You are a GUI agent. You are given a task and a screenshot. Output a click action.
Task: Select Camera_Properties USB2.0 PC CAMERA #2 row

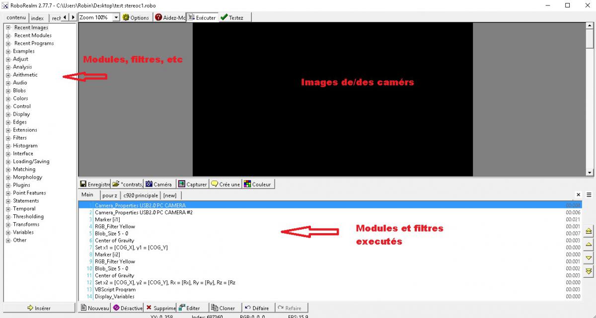pyautogui.click(x=329, y=212)
